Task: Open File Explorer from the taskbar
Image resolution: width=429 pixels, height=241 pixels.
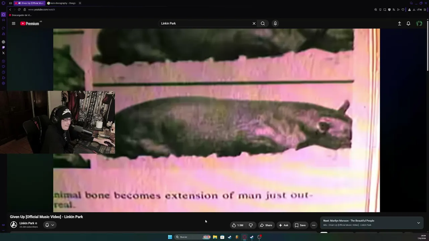Action: point(215,237)
